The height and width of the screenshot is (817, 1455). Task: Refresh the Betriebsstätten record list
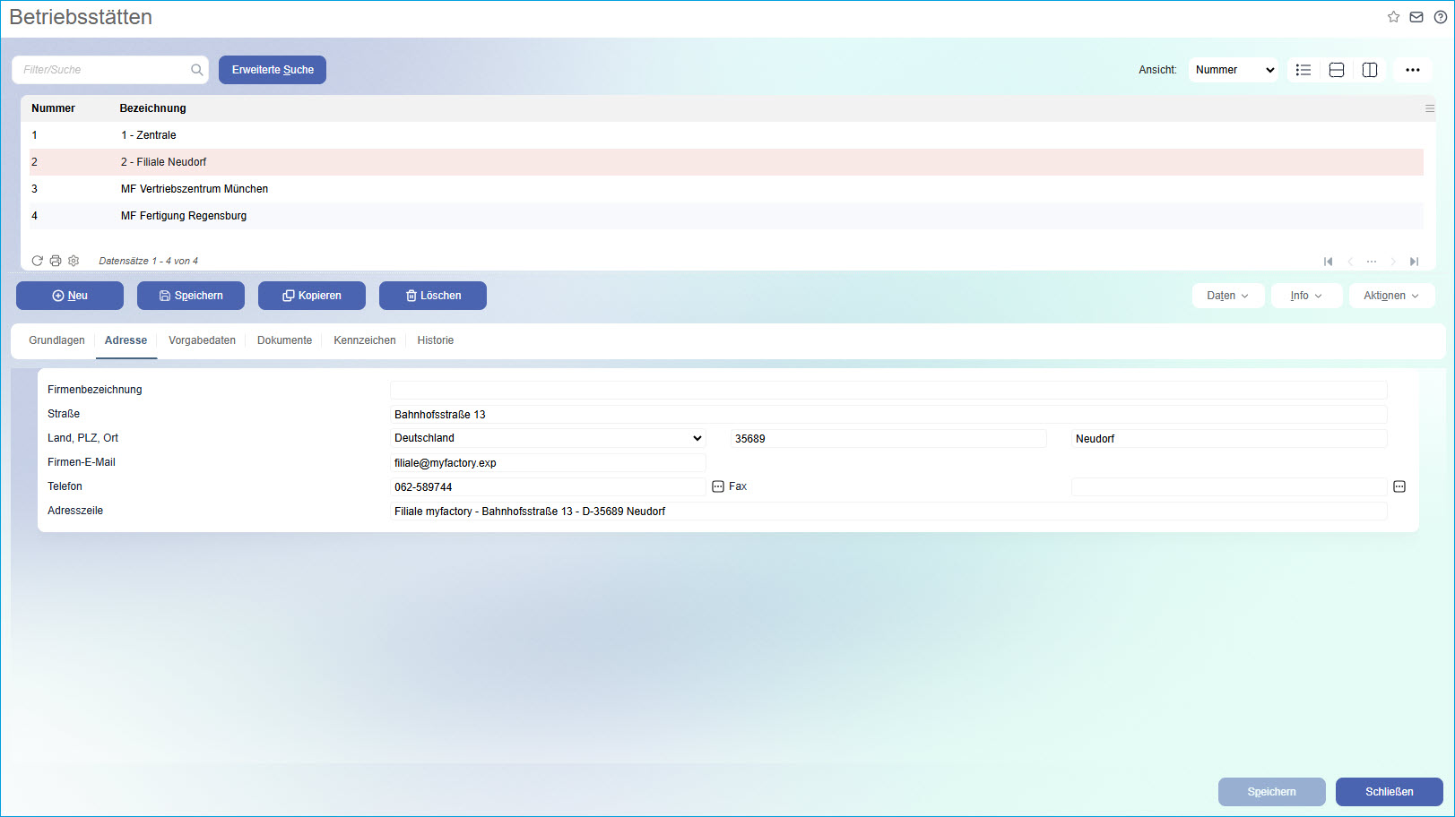coord(37,260)
